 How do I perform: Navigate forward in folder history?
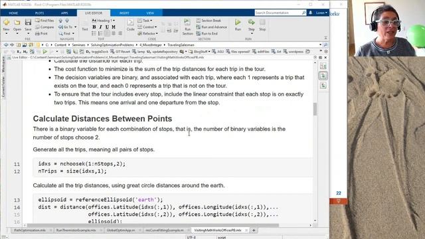(12, 44)
